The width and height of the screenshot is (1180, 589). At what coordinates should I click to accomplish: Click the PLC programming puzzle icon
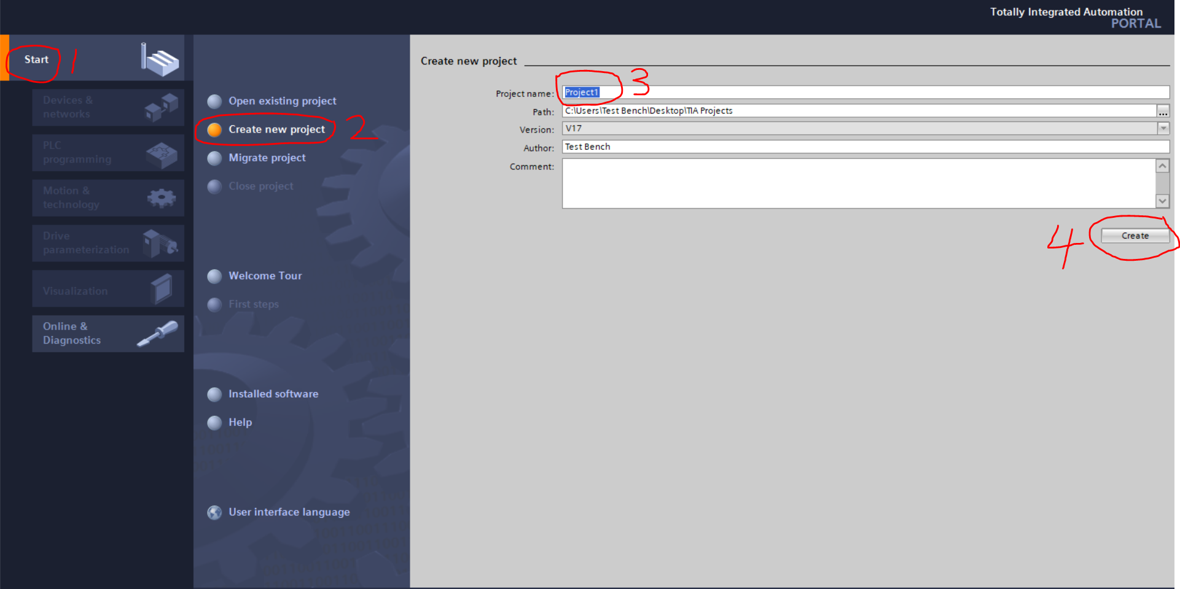[162, 155]
